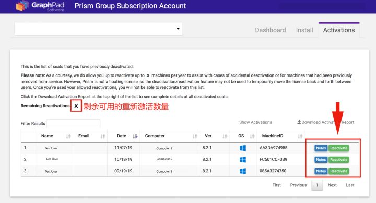Open Notes for Computer 2 row

pos(321,160)
